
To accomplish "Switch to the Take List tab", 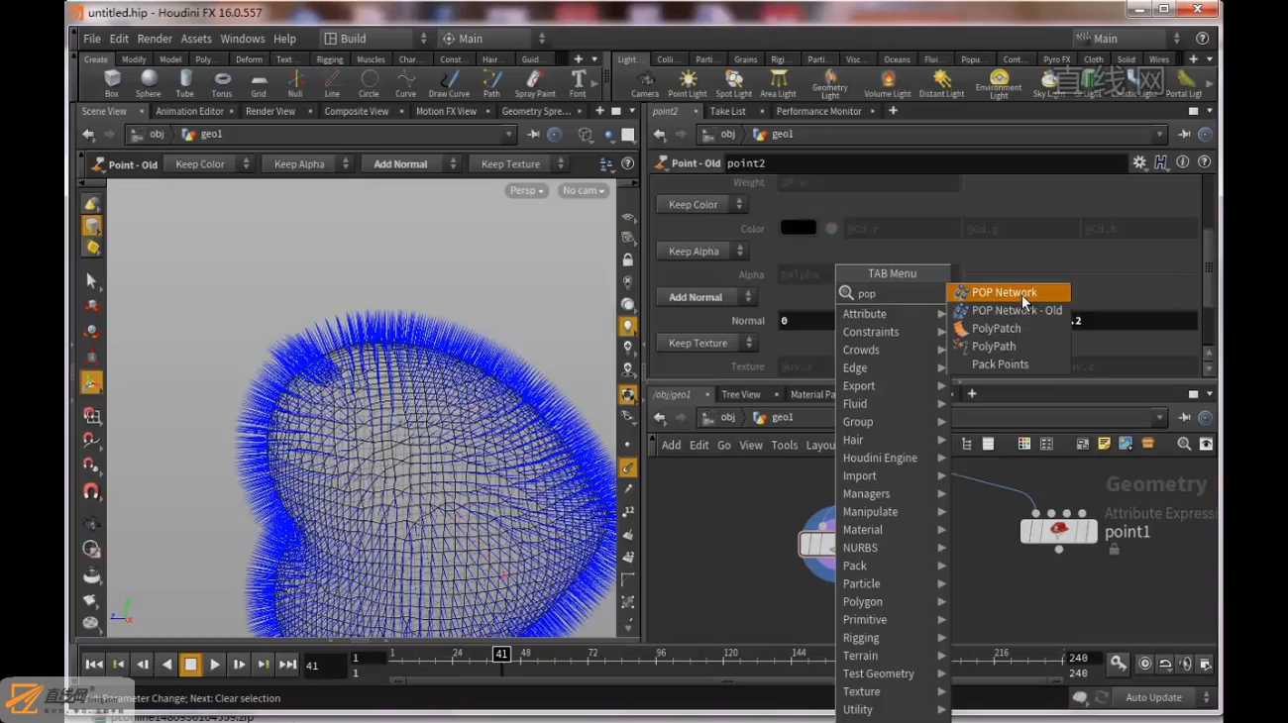I will click(727, 112).
